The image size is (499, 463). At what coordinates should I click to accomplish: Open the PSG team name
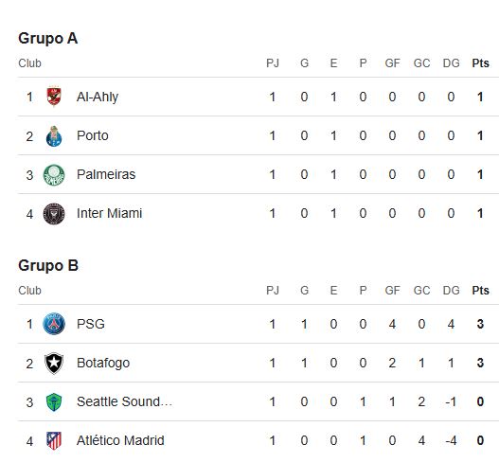click(91, 324)
